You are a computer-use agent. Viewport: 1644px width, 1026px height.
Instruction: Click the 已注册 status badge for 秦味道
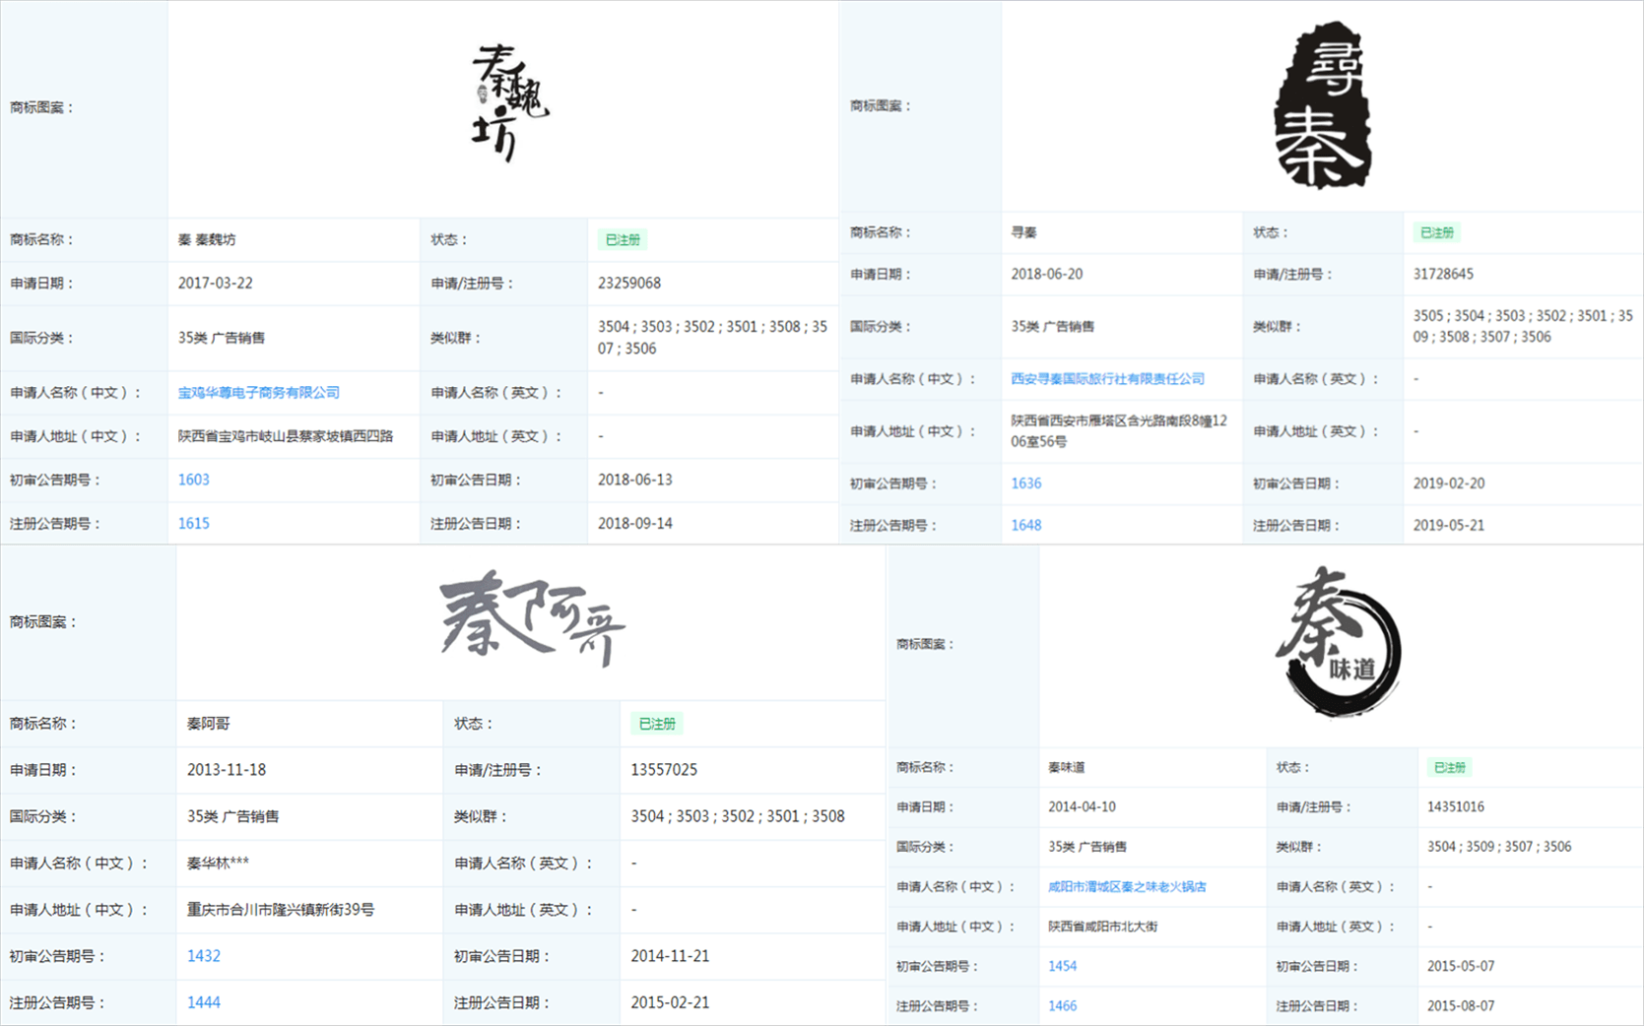click(1449, 768)
